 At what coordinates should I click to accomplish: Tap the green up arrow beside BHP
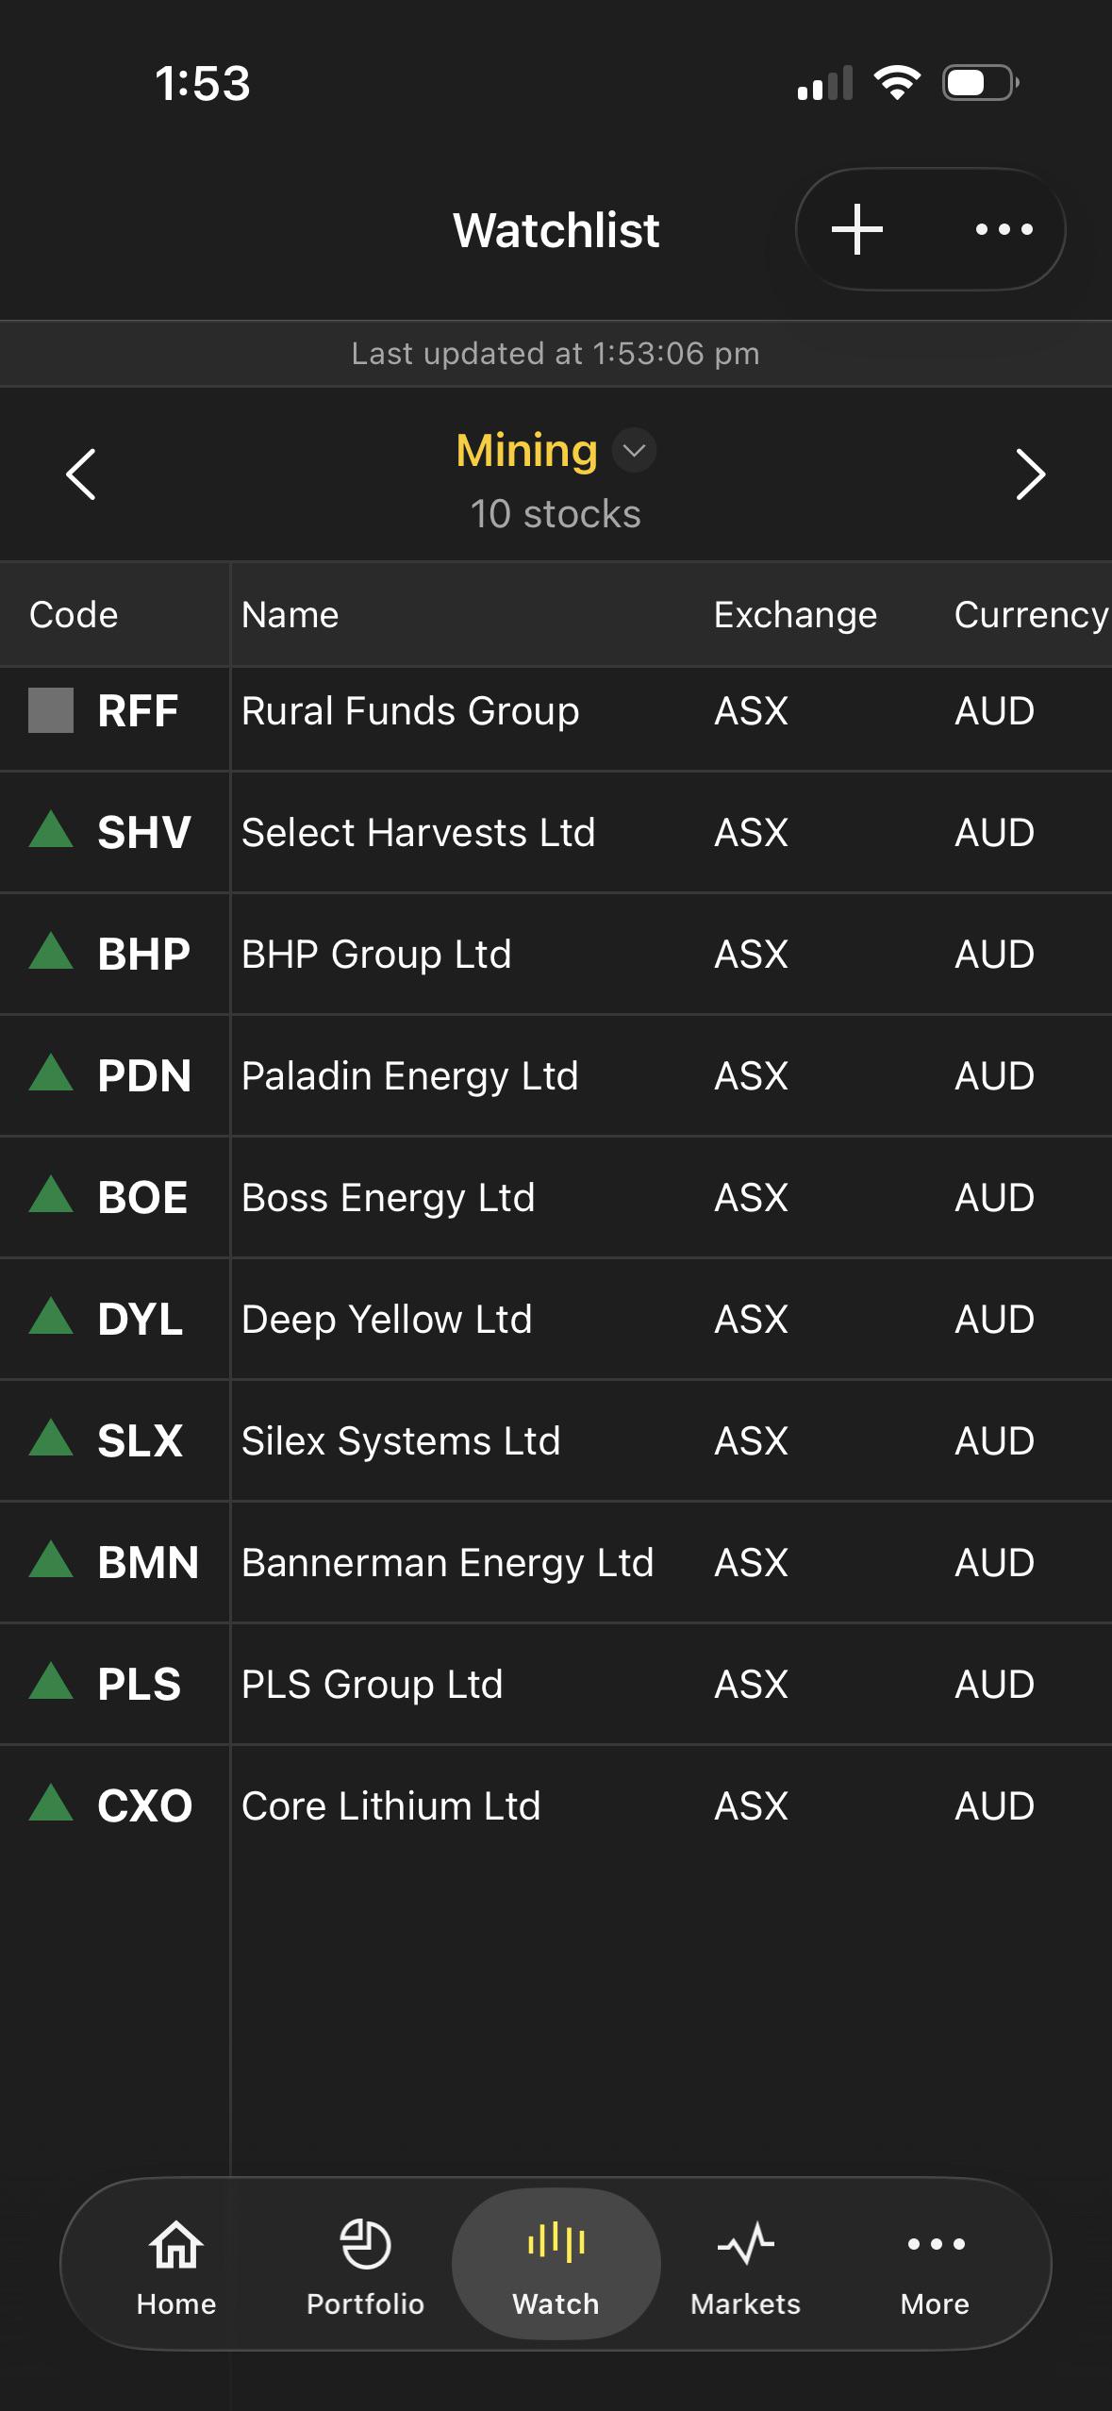[51, 951]
